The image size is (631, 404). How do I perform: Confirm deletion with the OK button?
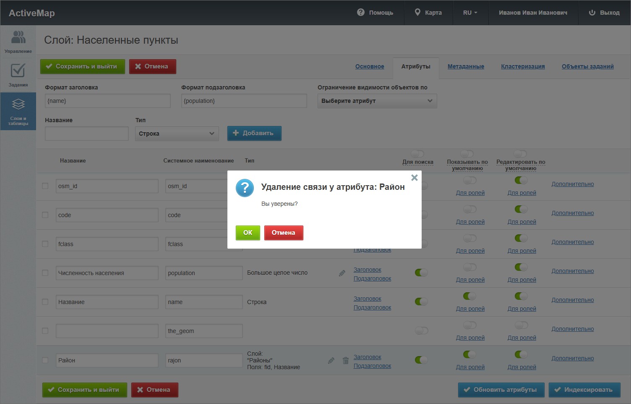point(248,233)
